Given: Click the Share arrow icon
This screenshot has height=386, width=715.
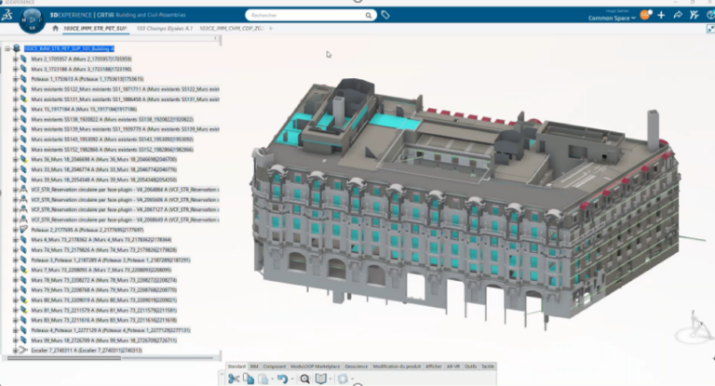Looking at the screenshot, I should point(678,15).
